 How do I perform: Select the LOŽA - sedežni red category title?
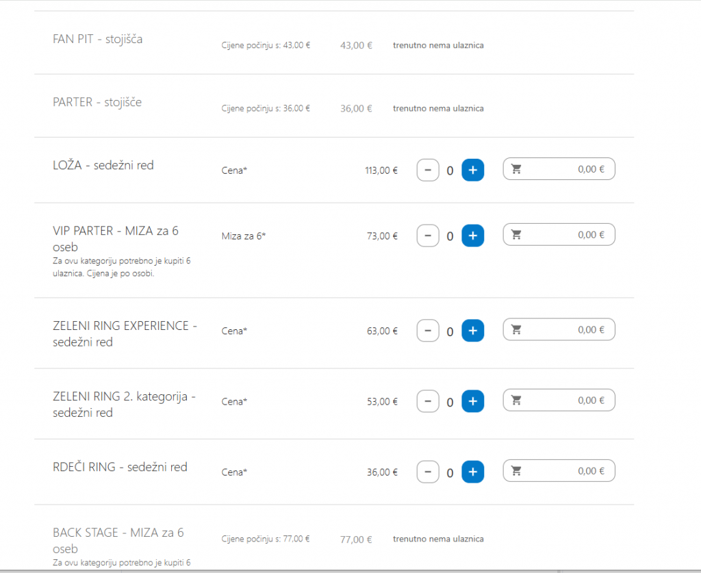103,165
